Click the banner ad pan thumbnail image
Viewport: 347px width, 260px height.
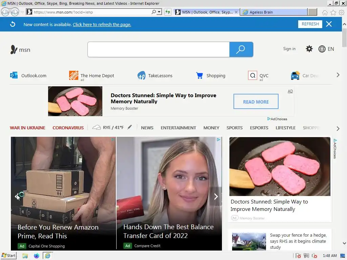tap(75, 101)
